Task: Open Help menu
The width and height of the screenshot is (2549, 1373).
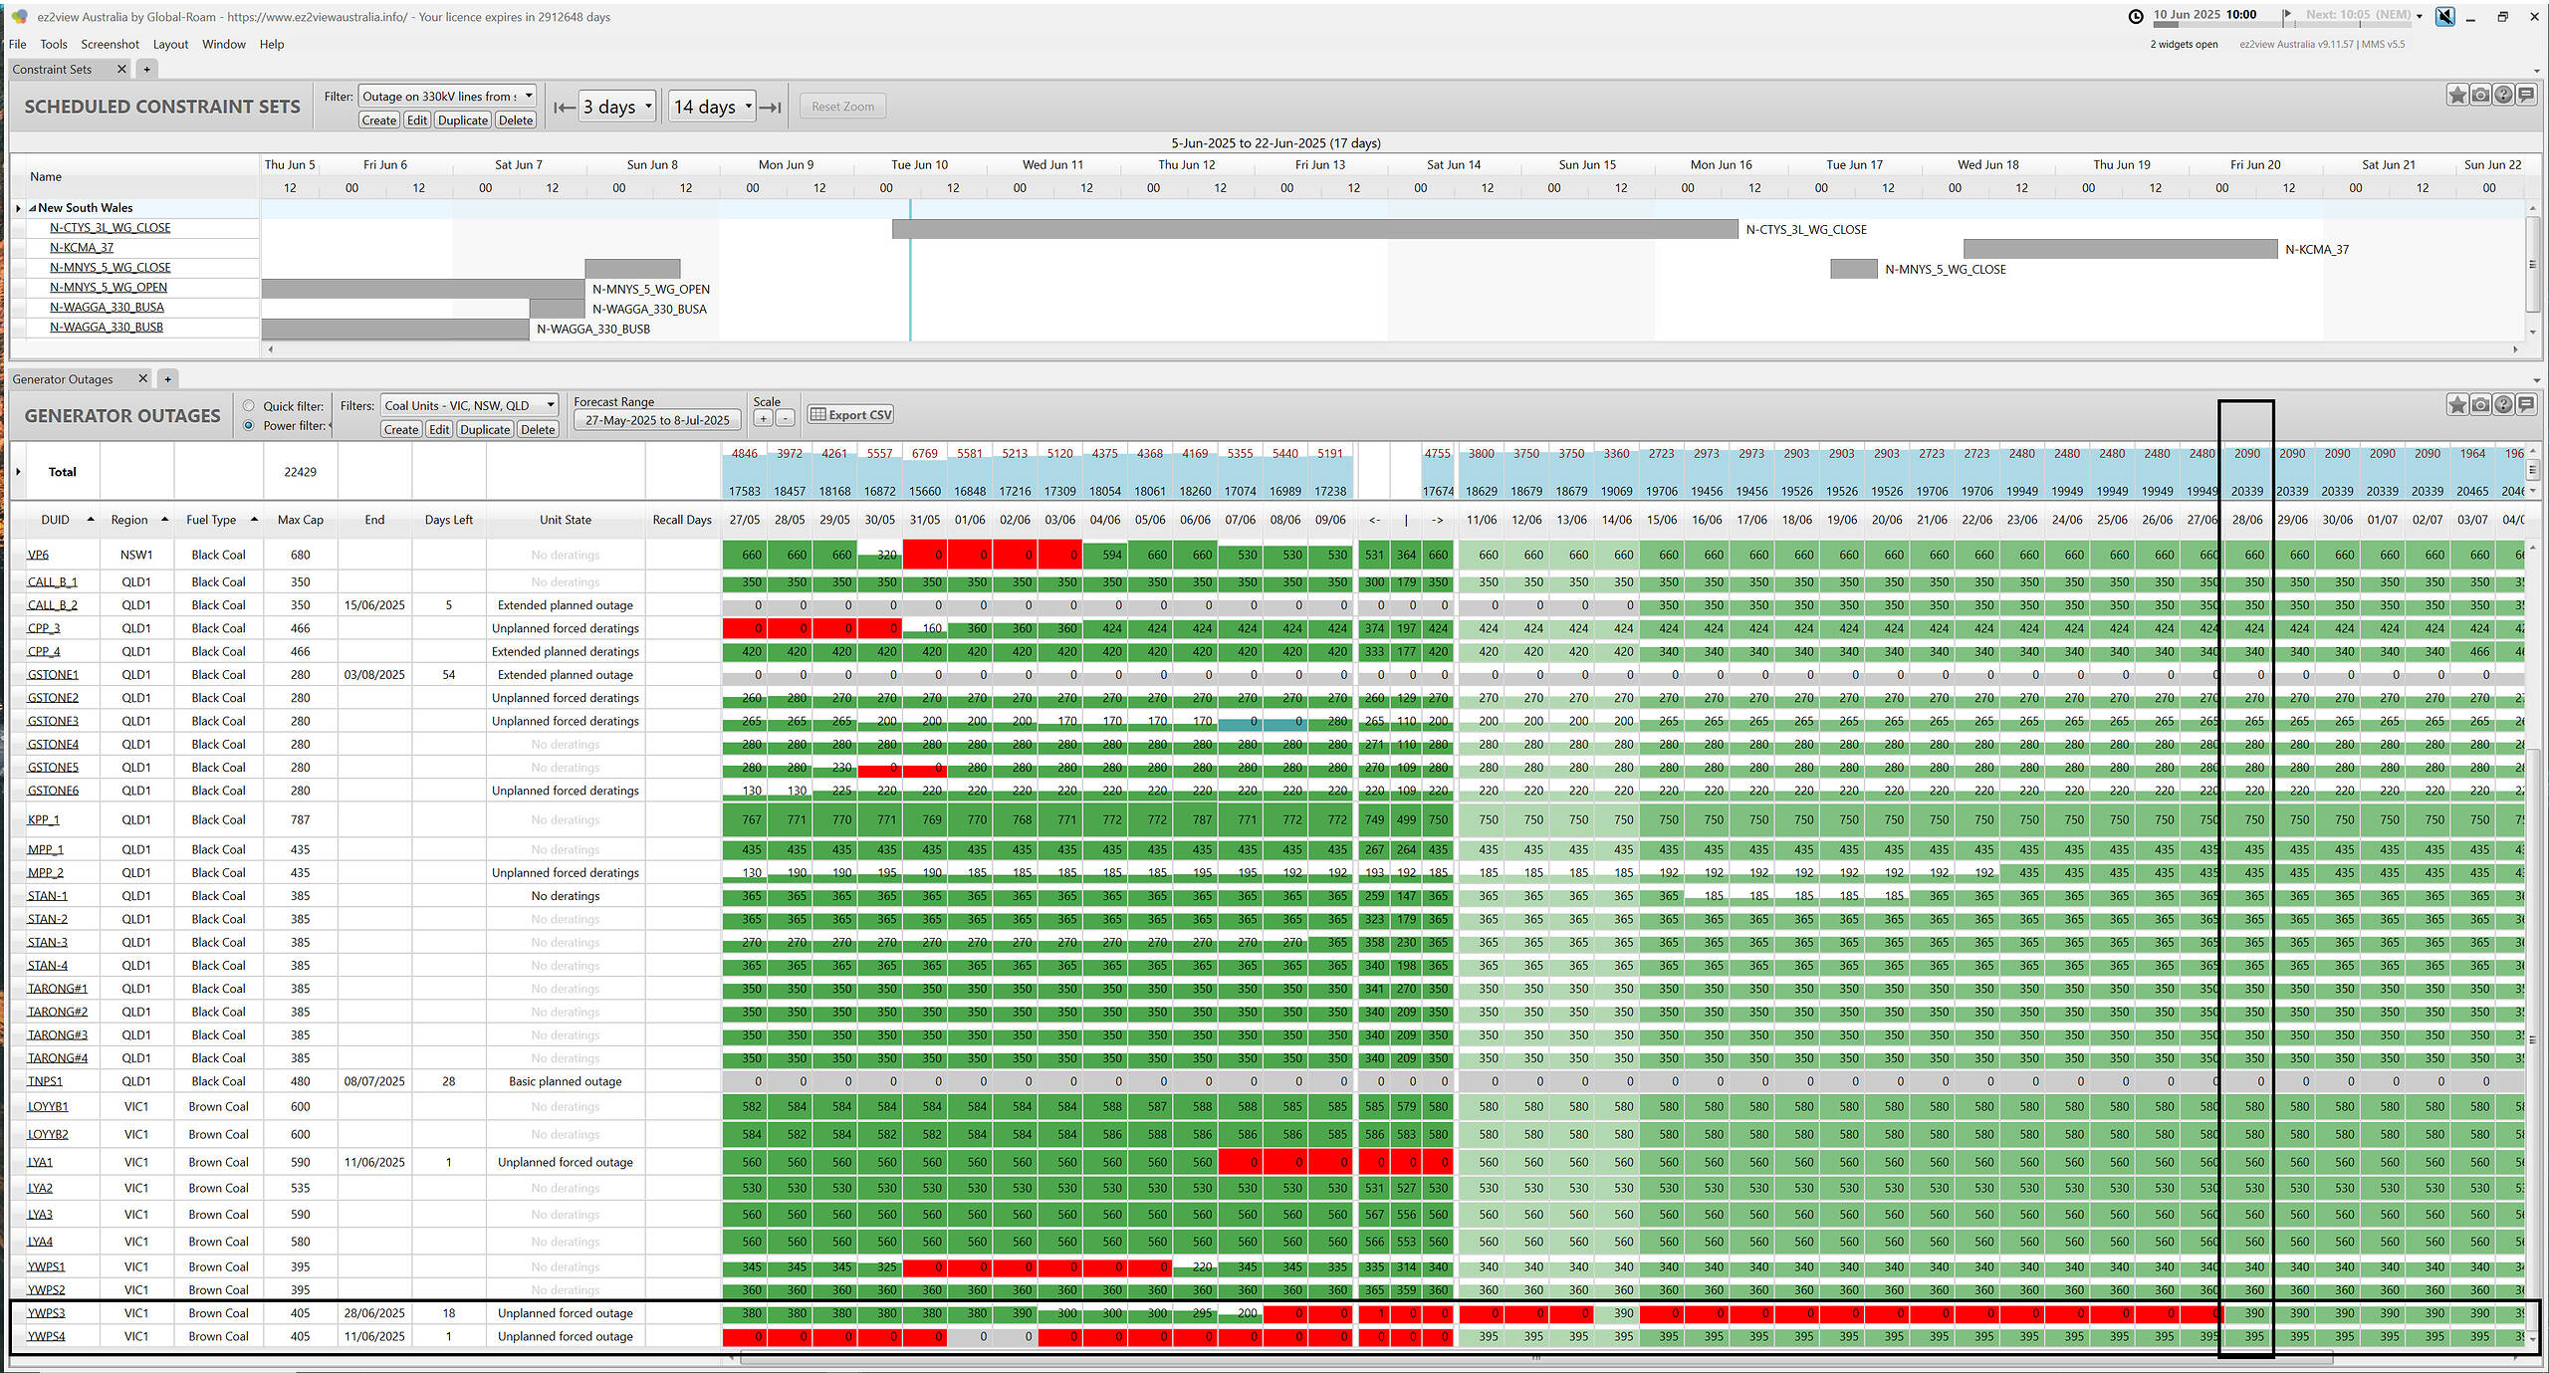Action: click(272, 44)
